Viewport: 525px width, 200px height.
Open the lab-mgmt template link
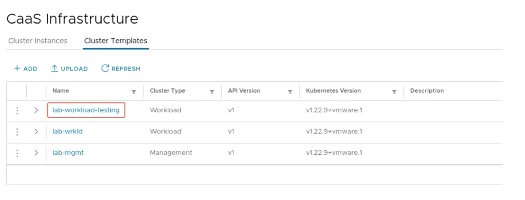[x=68, y=152]
